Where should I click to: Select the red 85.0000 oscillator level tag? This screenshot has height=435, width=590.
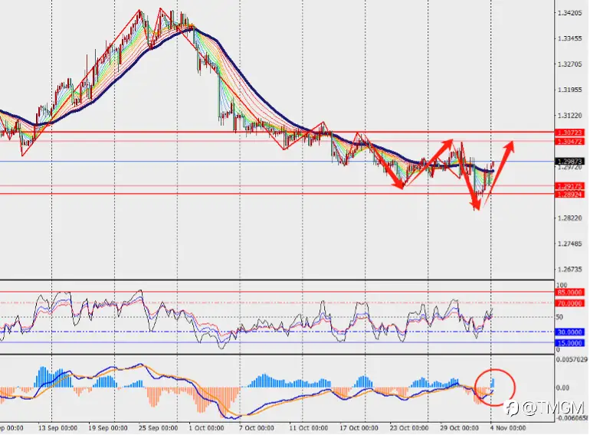[569, 292]
